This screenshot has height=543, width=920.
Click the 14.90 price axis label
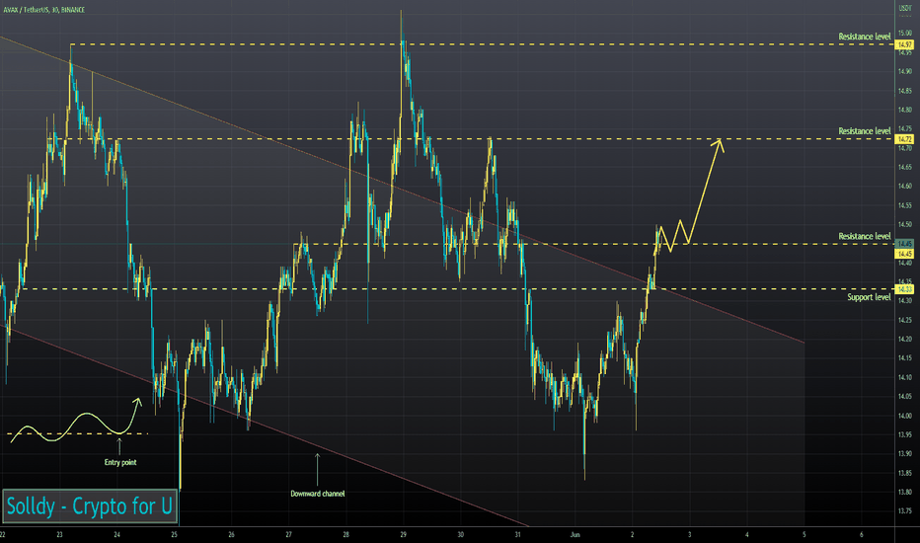pos(905,72)
